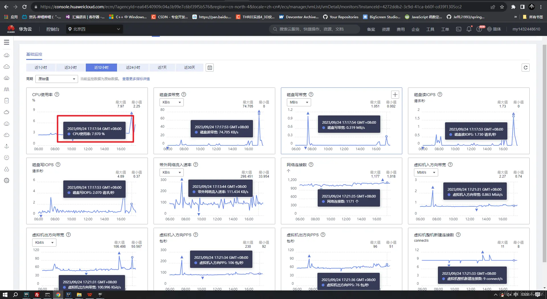Viewport: 547px width, 299px height.
Task: Select 近24小时 time range
Action: 133,68
